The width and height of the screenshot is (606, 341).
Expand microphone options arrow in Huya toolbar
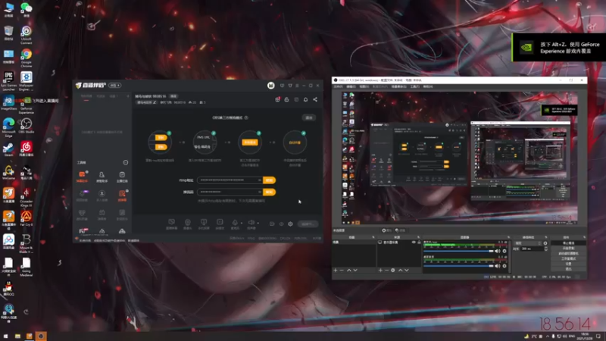click(242, 223)
